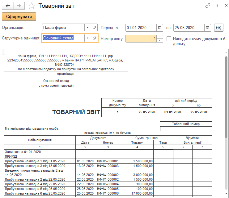Select Прибуткова накладна 3 від 13.05.2020 cell
Viewport: 229px width, 198px height.
click(x=40, y=166)
